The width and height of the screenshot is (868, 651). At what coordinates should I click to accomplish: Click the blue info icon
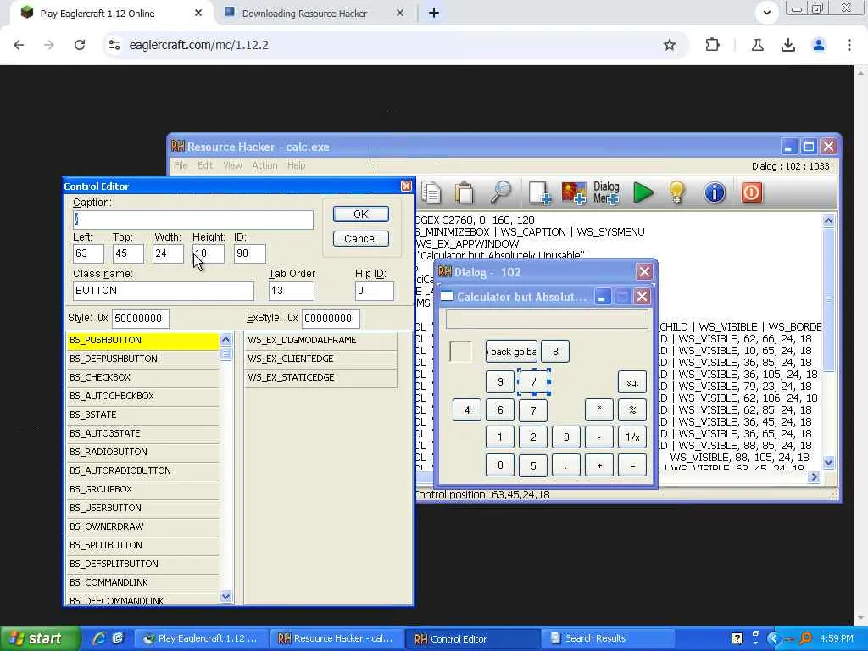(715, 193)
